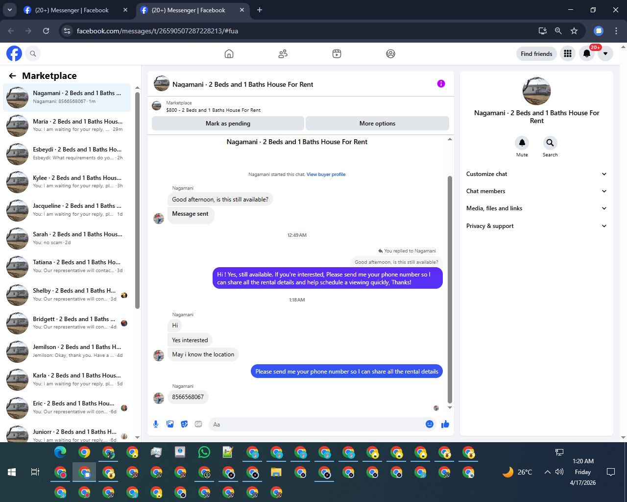Show hidden system tray icons

[x=547, y=472]
